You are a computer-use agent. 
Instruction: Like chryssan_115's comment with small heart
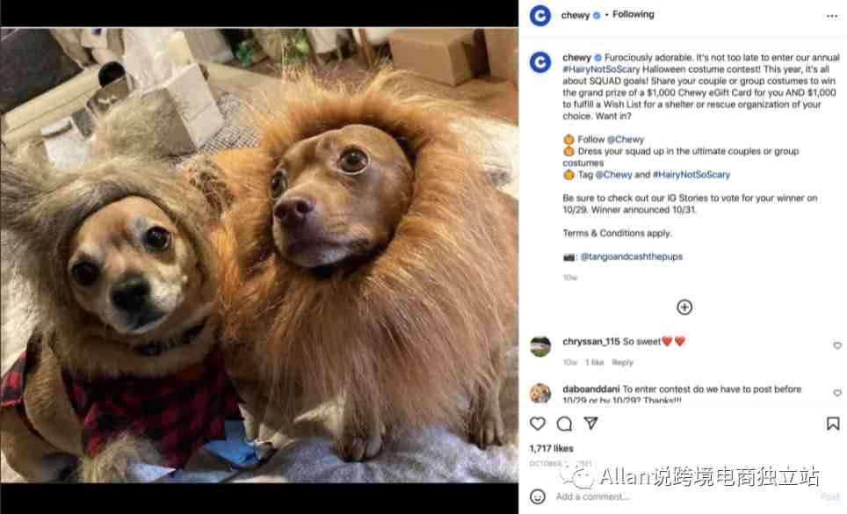coord(837,345)
